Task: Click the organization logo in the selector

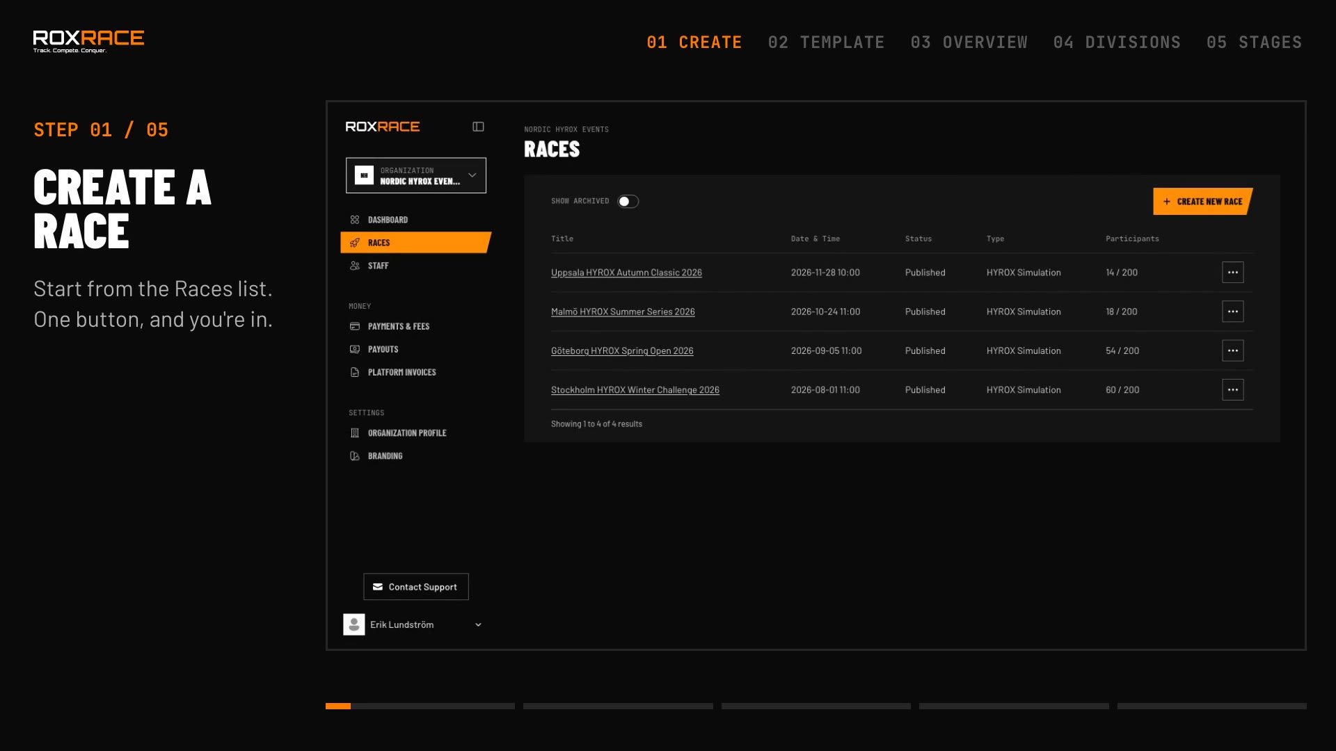Action: pos(364,175)
